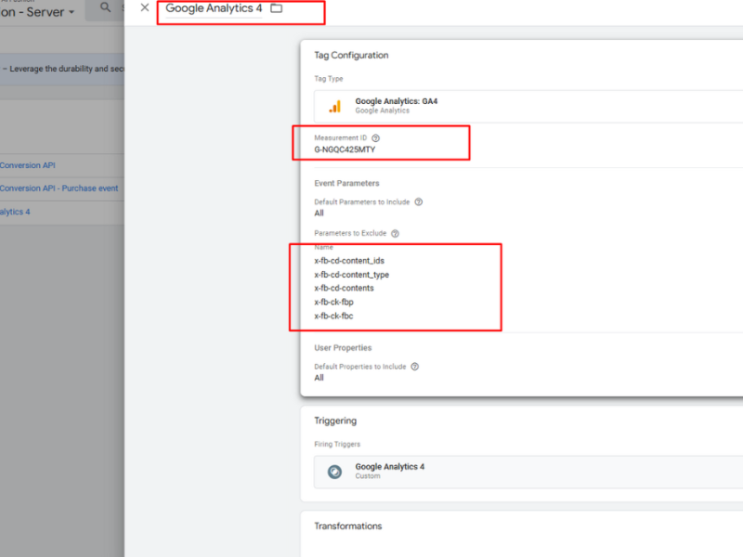This screenshot has height=557, width=743.
Task: Open the Analytics 4 tag link in list
Action: coord(15,212)
